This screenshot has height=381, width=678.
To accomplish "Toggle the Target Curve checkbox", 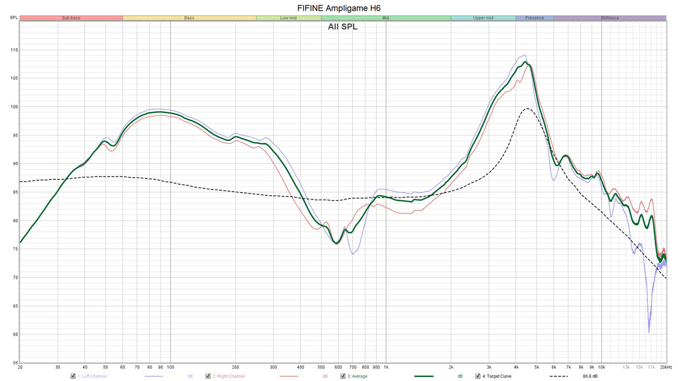I will (x=478, y=376).
